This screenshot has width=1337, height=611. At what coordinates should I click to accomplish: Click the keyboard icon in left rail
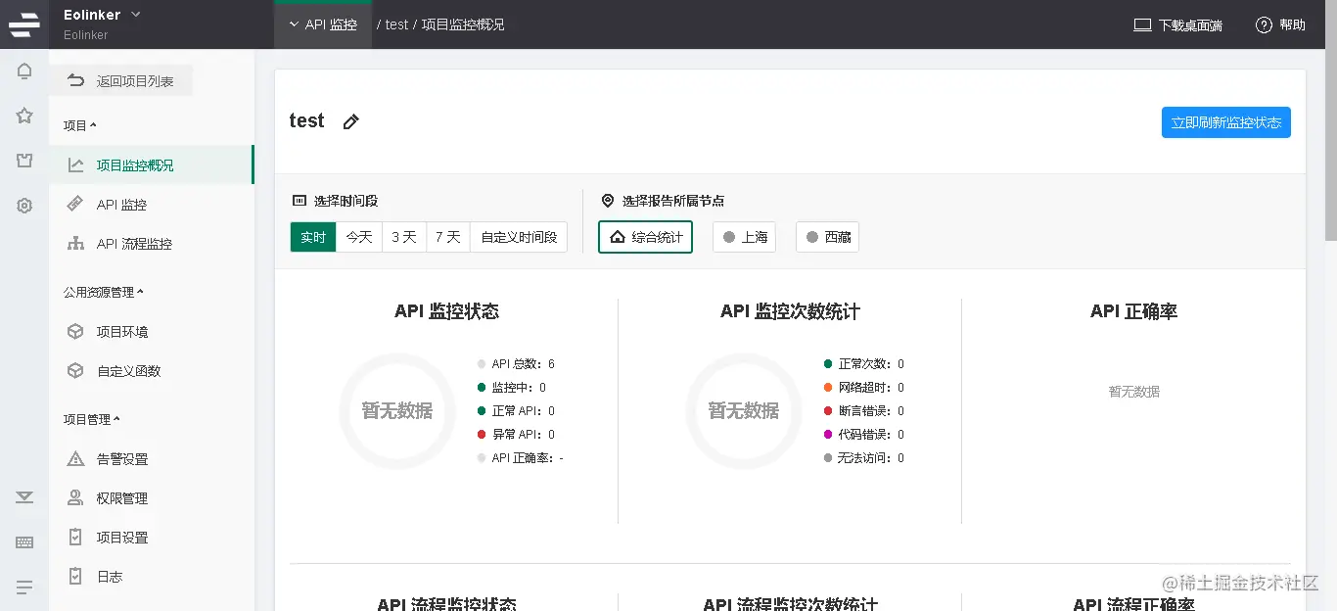click(x=24, y=542)
